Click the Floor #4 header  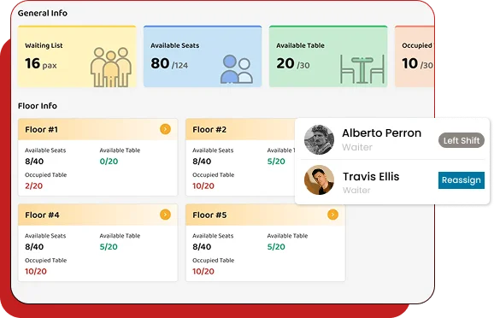tap(97, 215)
